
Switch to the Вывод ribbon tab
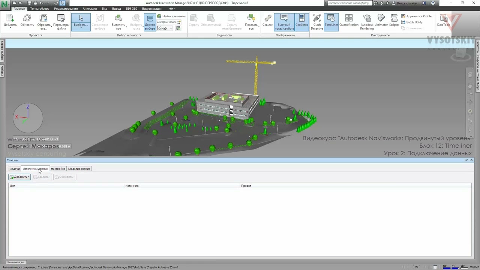[117, 9]
